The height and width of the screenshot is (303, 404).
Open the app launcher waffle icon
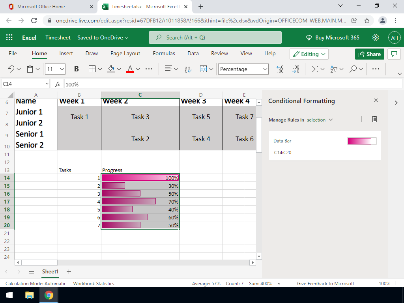(9, 37)
